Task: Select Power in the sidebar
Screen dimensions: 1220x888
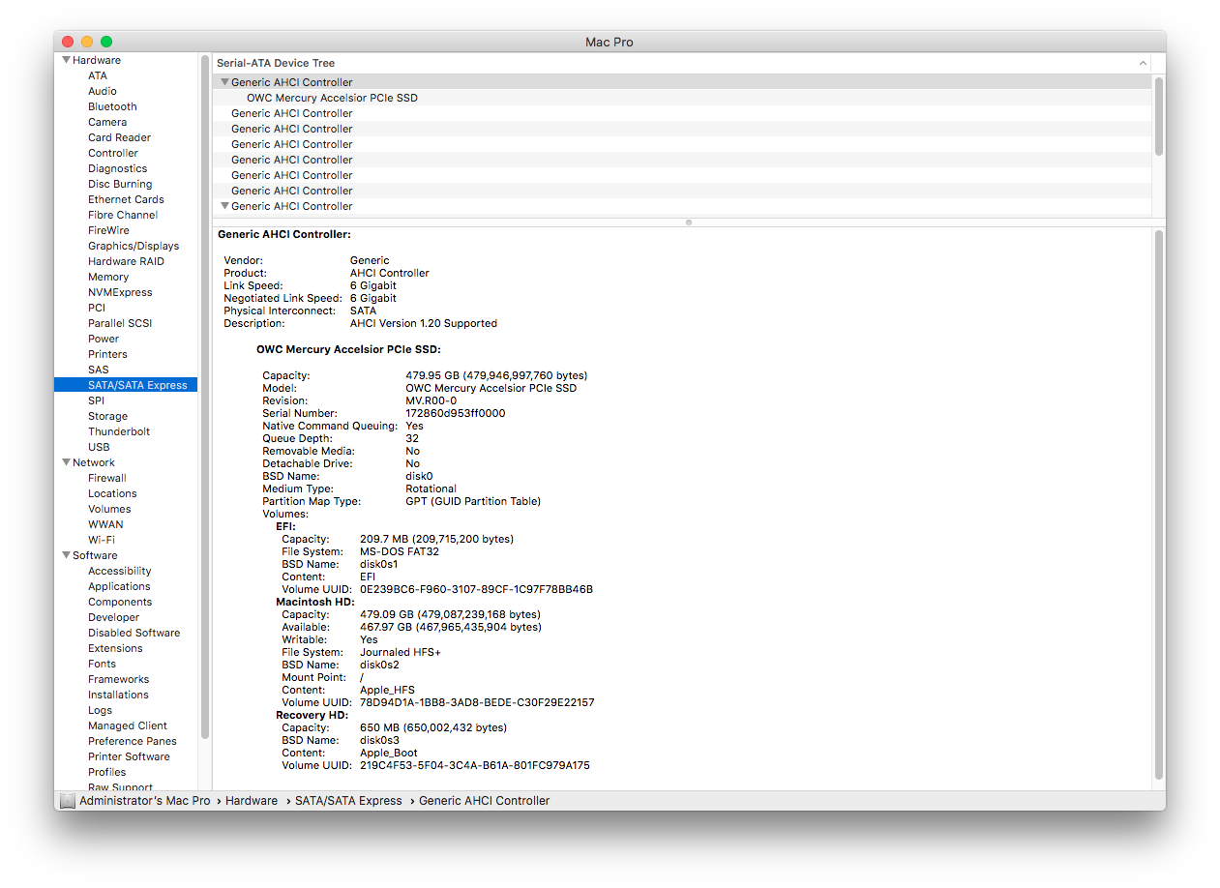Action: tap(104, 339)
